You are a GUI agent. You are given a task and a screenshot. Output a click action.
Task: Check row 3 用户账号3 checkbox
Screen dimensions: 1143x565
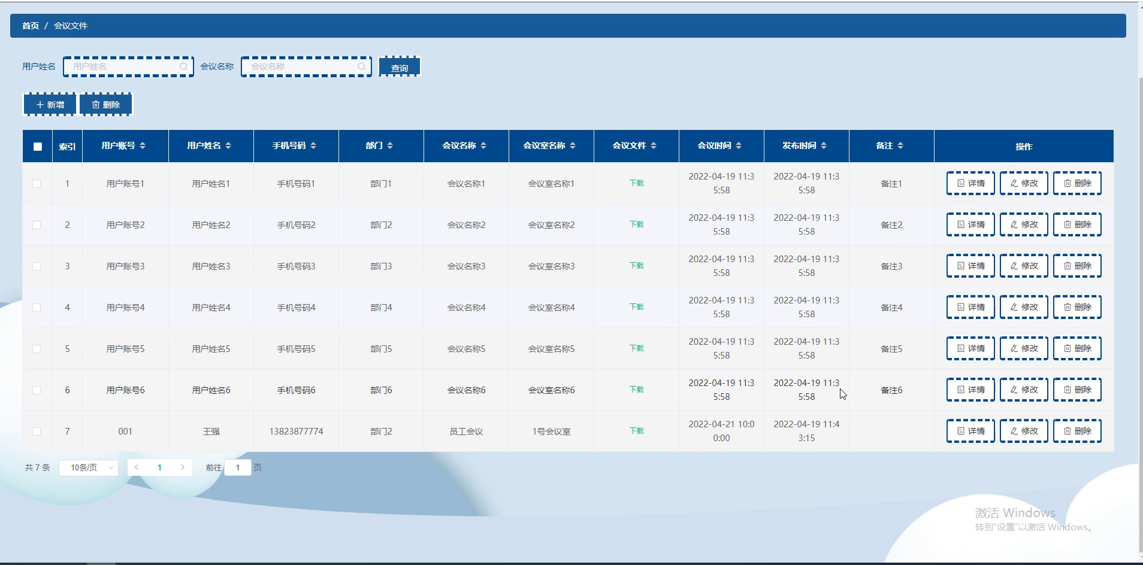click(37, 266)
